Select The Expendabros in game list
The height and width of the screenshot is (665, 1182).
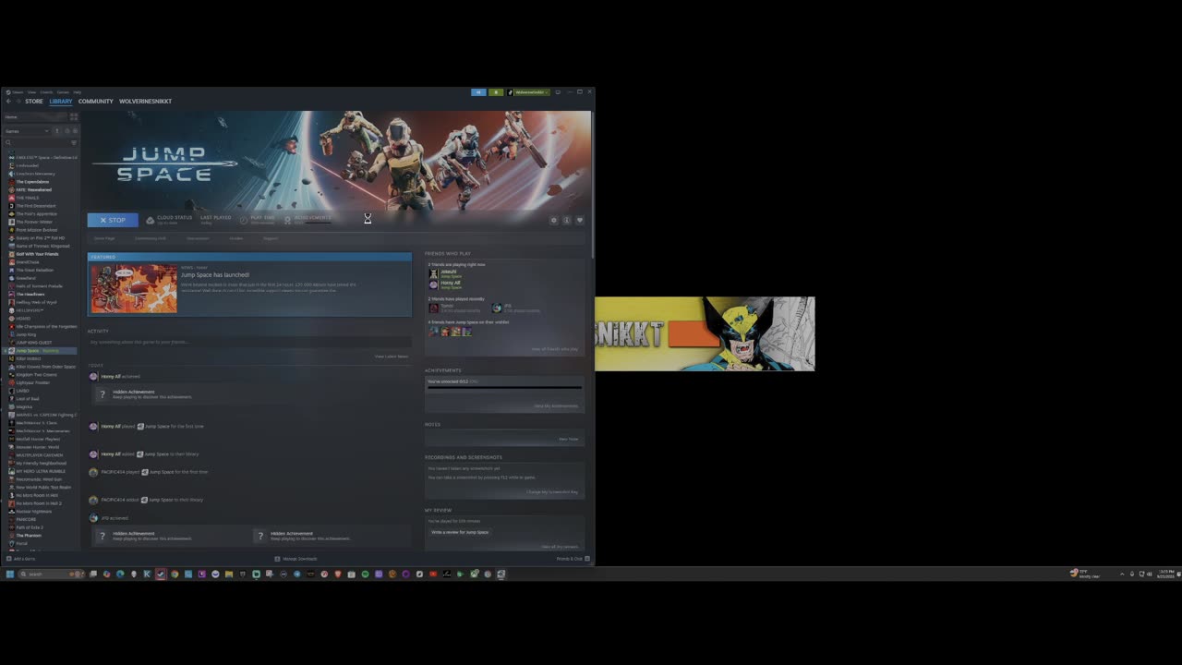(32, 182)
